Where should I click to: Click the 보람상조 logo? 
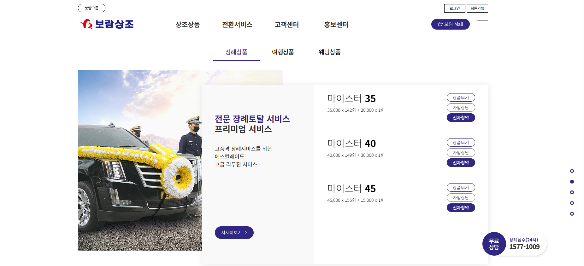(107, 24)
